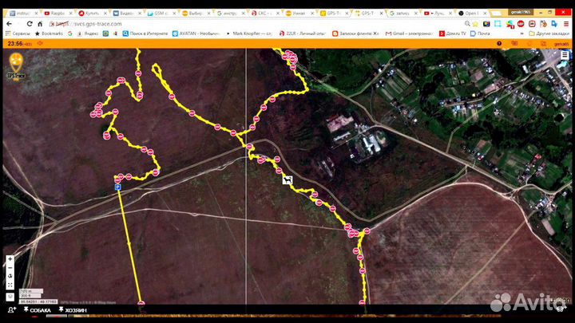Click the dog marker icon on the track

pos(287,179)
